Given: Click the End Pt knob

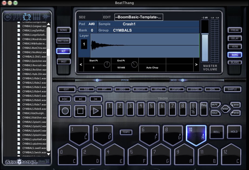Looking at the screenshot, I should click(x=134, y=64).
